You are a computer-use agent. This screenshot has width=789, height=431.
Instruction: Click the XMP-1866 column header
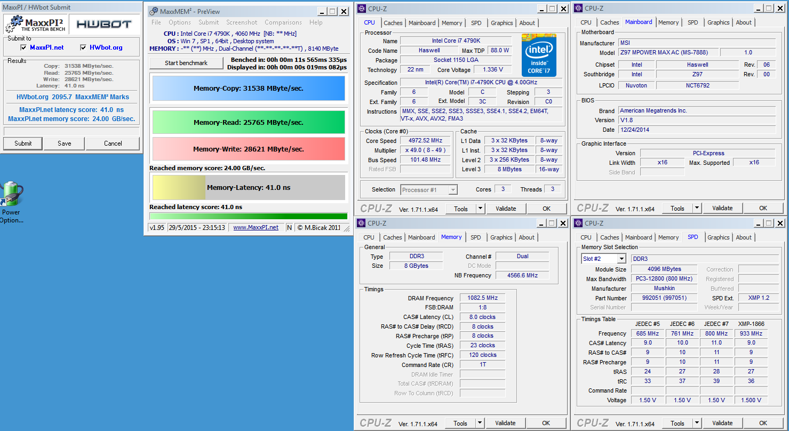pos(752,324)
